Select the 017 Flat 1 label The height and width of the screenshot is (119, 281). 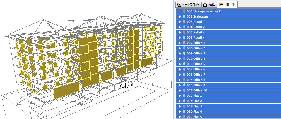[194, 96]
